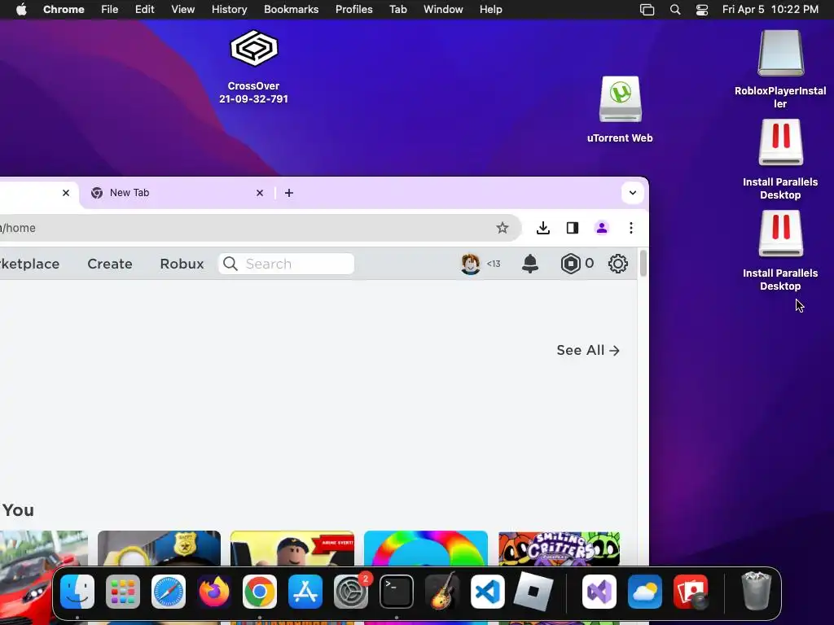The width and height of the screenshot is (834, 625).
Task: Click the See All link
Action: 588,350
